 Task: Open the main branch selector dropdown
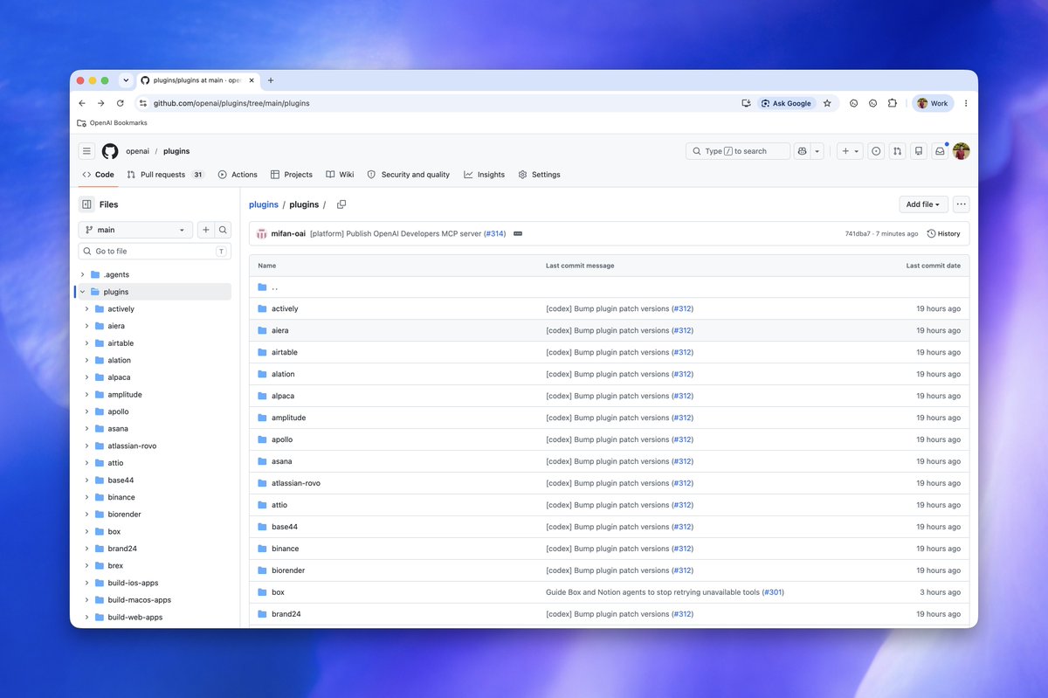(135, 230)
